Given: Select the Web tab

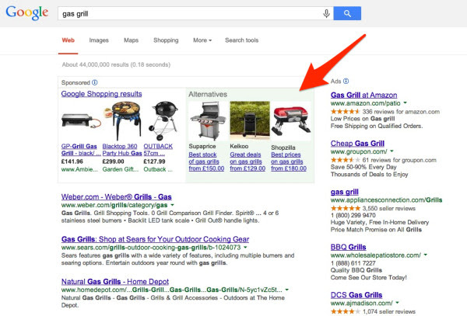Looking at the screenshot, I should [x=68, y=40].
